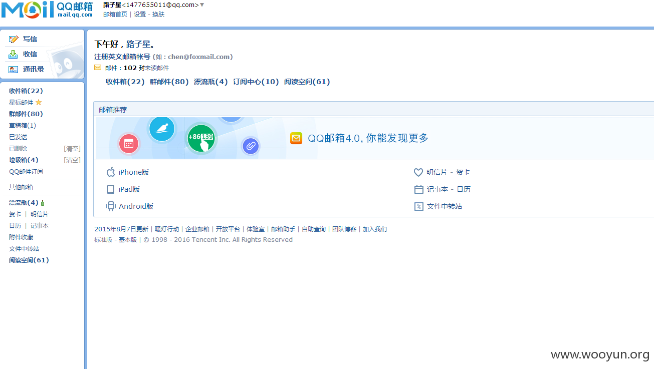Click 收信 to receive mail

pyautogui.click(x=30, y=54)
